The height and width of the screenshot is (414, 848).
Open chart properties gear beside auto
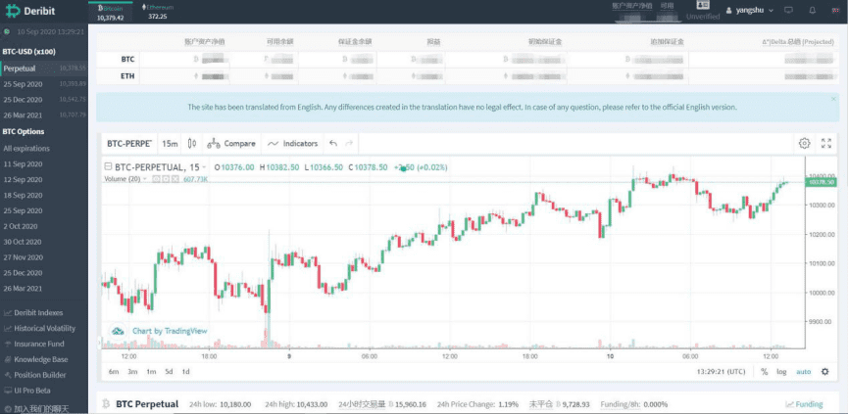[x=824, y=371]
